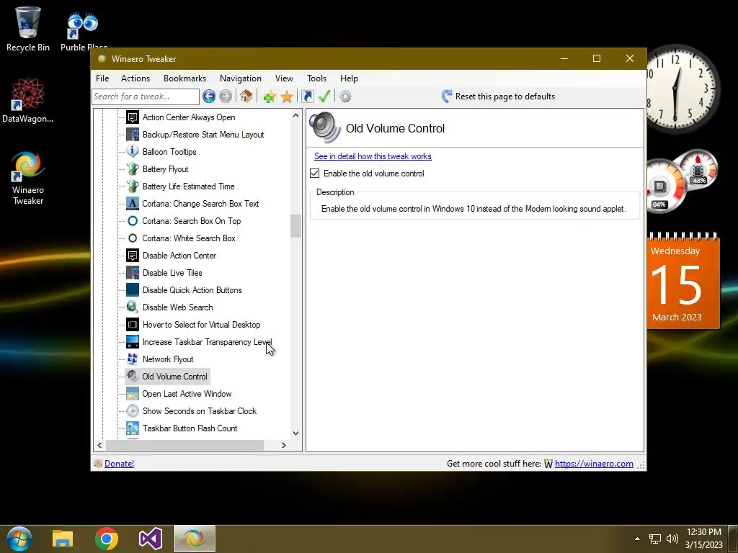This screenshot has height=553, width=738.
Task: Add bookmark with green plus star icon
Action: click(x=270, y=97)
